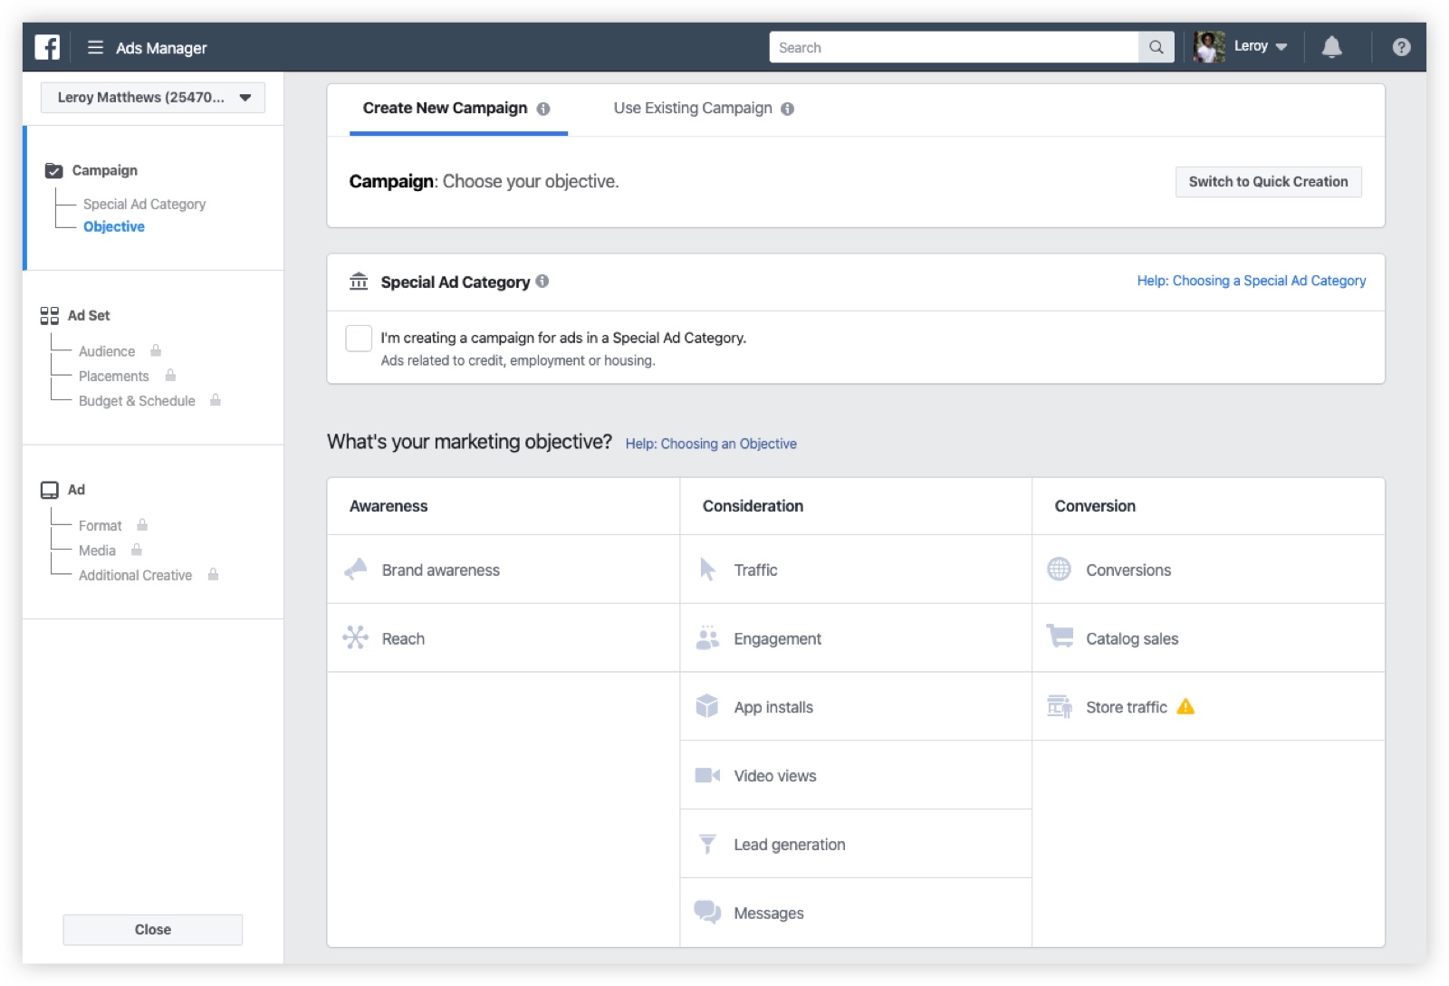
Task: Click the Video views camera icon
Action: (x=707, y=775)
